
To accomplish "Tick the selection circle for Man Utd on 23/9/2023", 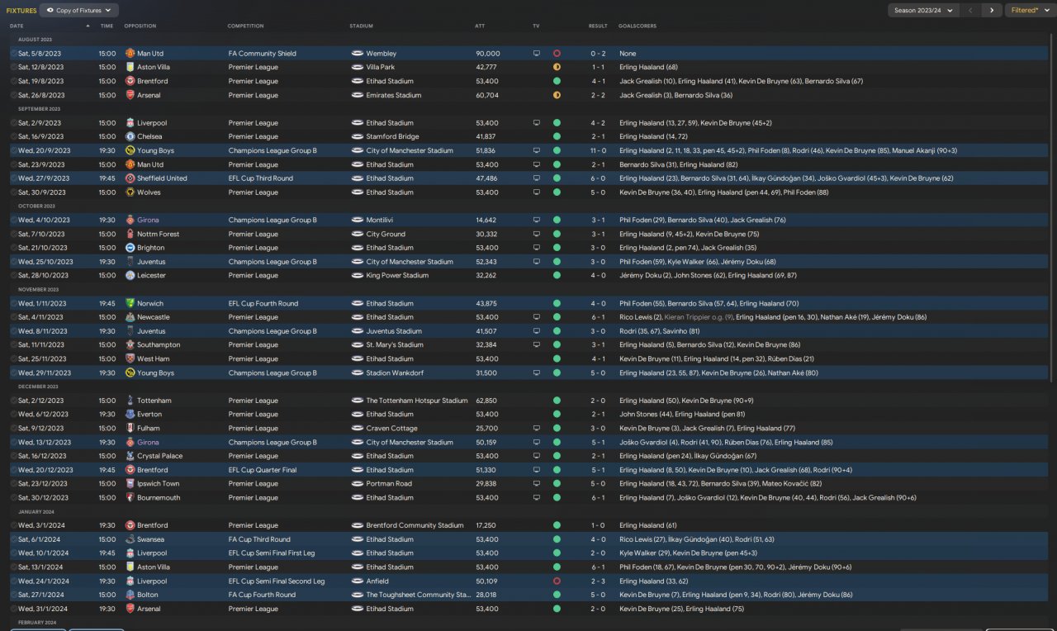I will tap(13, 164).
